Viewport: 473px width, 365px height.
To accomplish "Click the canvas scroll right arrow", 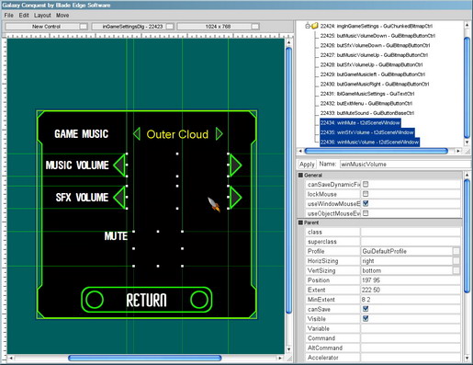I will pyautogui.click(x=280, y=358).
